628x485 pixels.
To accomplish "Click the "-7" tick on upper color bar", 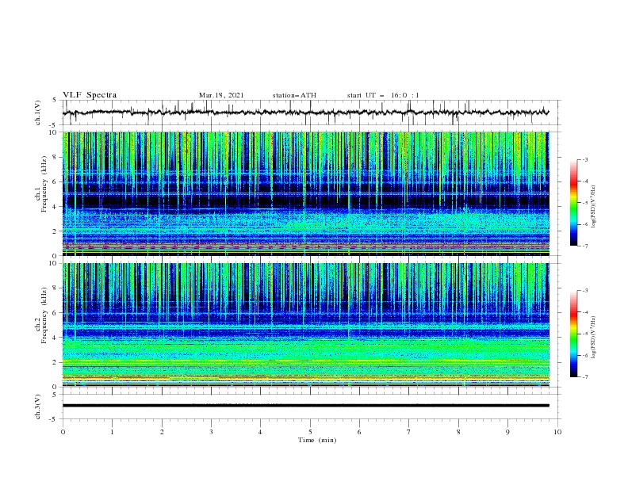I will (584, 246).
